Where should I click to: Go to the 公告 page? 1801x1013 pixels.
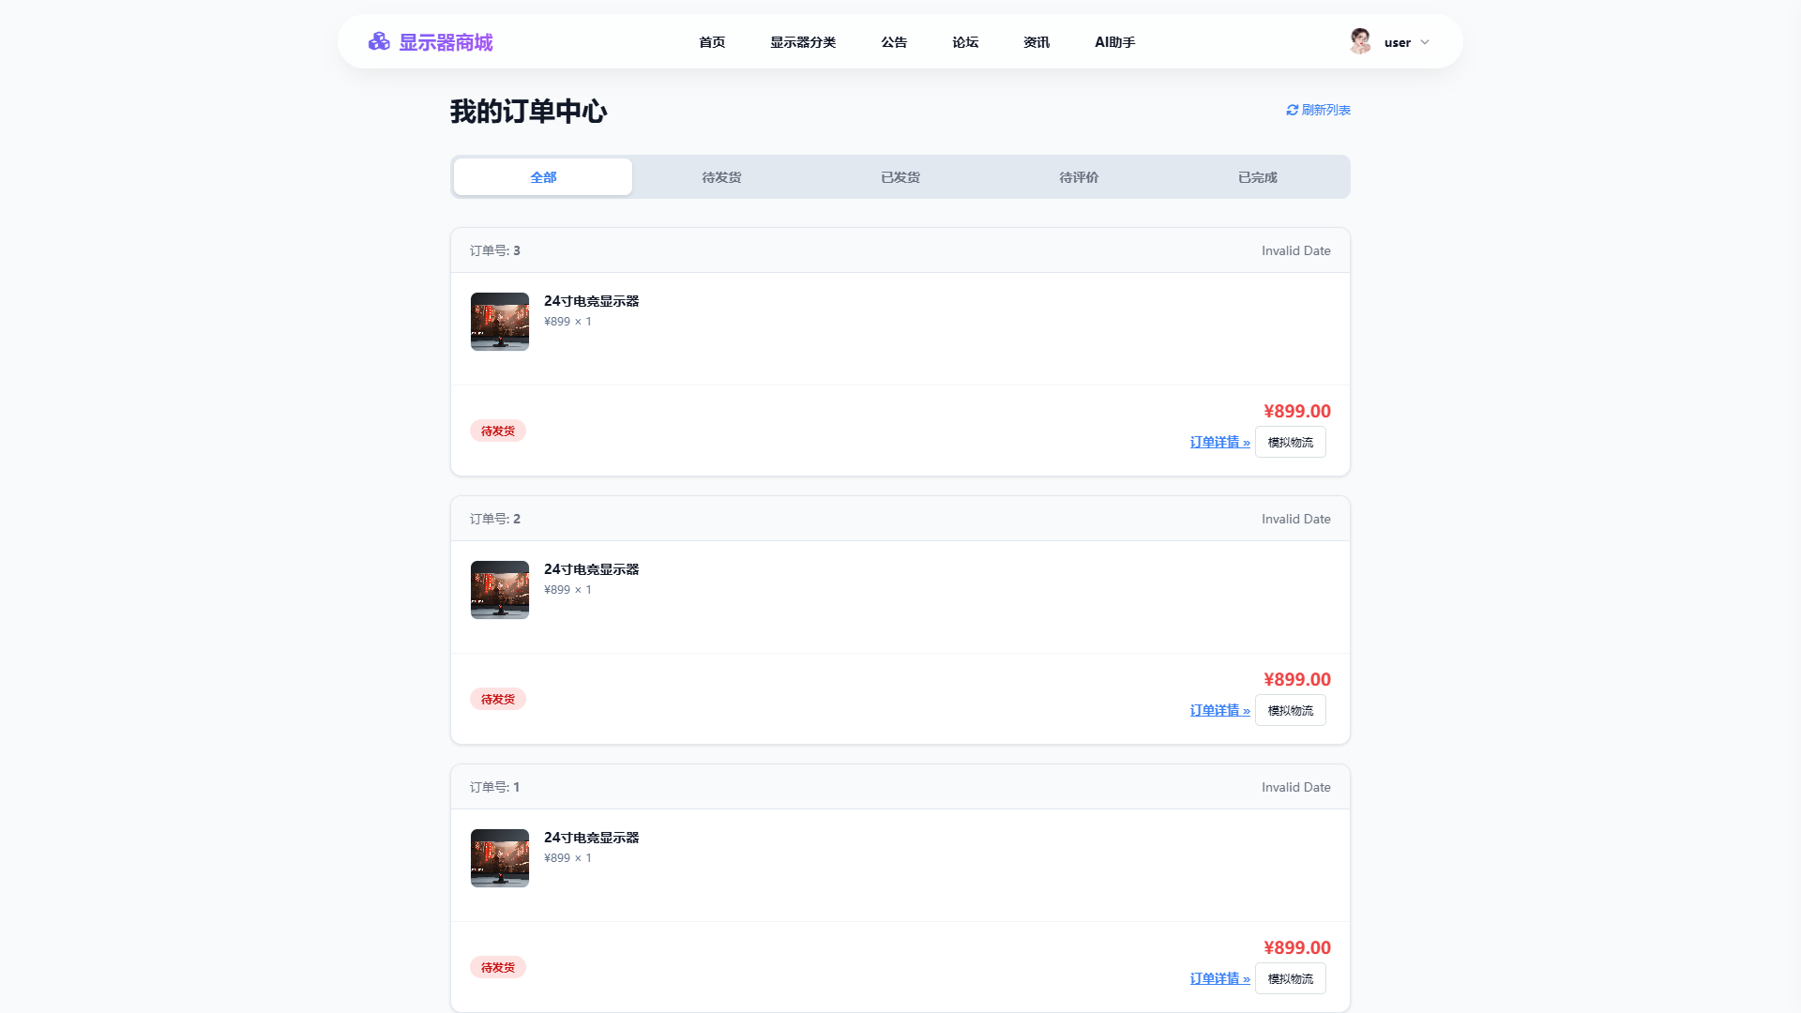coord(894,42)
